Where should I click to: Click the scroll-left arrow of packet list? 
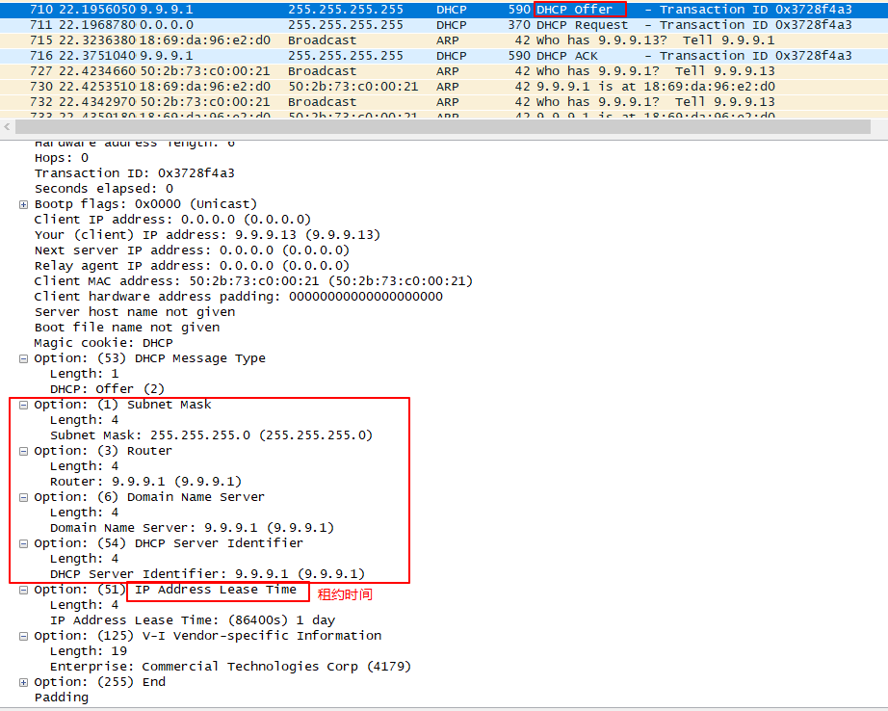coord(8,127)
